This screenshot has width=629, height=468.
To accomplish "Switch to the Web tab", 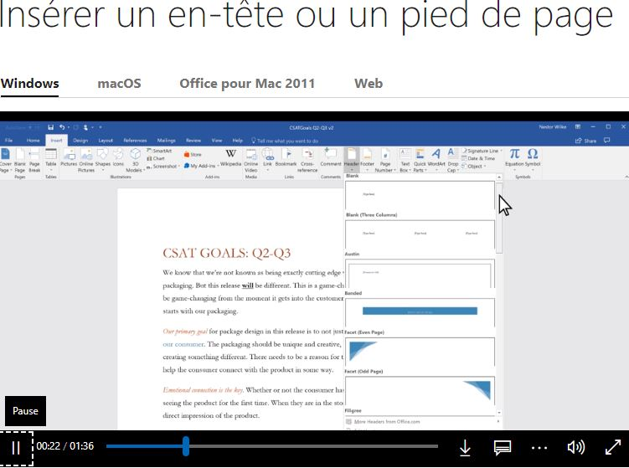I will (369, 84).
